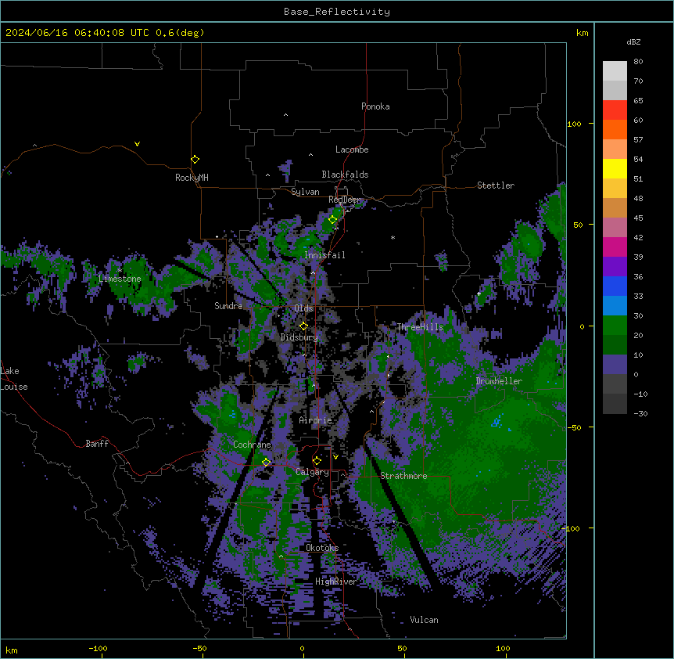Click the RedDeer city label
This screenshot has height=659, width=674.
coord(344,200)
